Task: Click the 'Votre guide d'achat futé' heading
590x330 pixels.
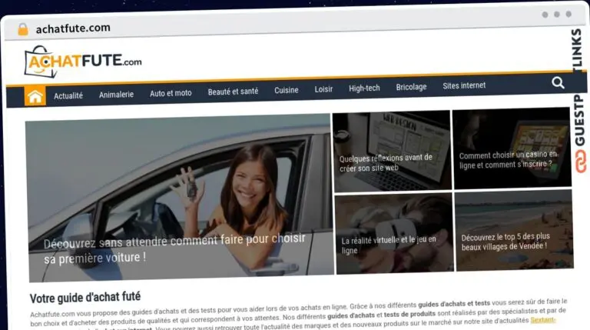Action: coord(85,298)
